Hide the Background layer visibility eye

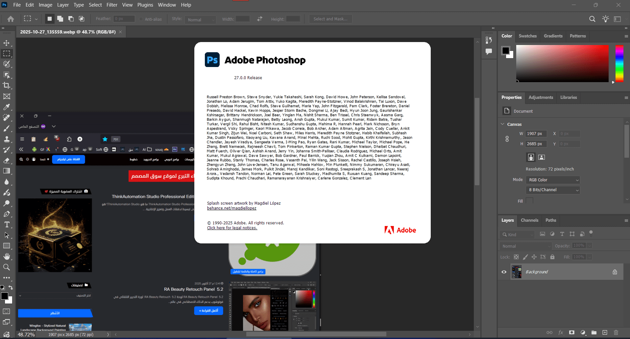[504, 272]
